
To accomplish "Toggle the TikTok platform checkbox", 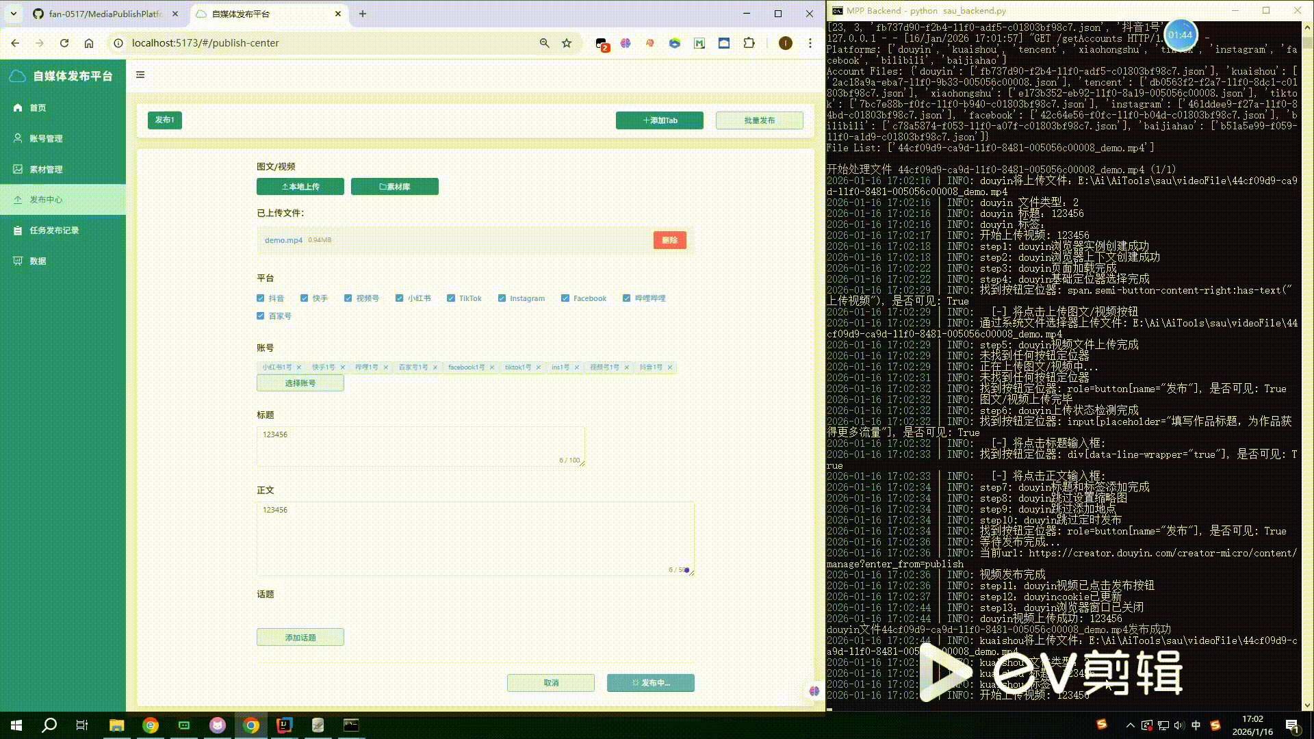I will [x=451, y=298].
